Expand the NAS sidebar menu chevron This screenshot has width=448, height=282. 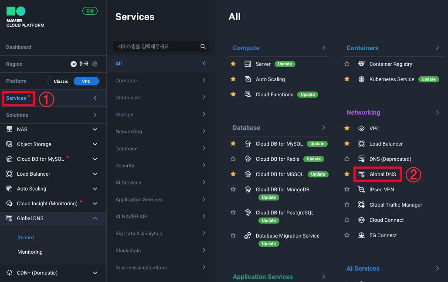tap(95, 129)
